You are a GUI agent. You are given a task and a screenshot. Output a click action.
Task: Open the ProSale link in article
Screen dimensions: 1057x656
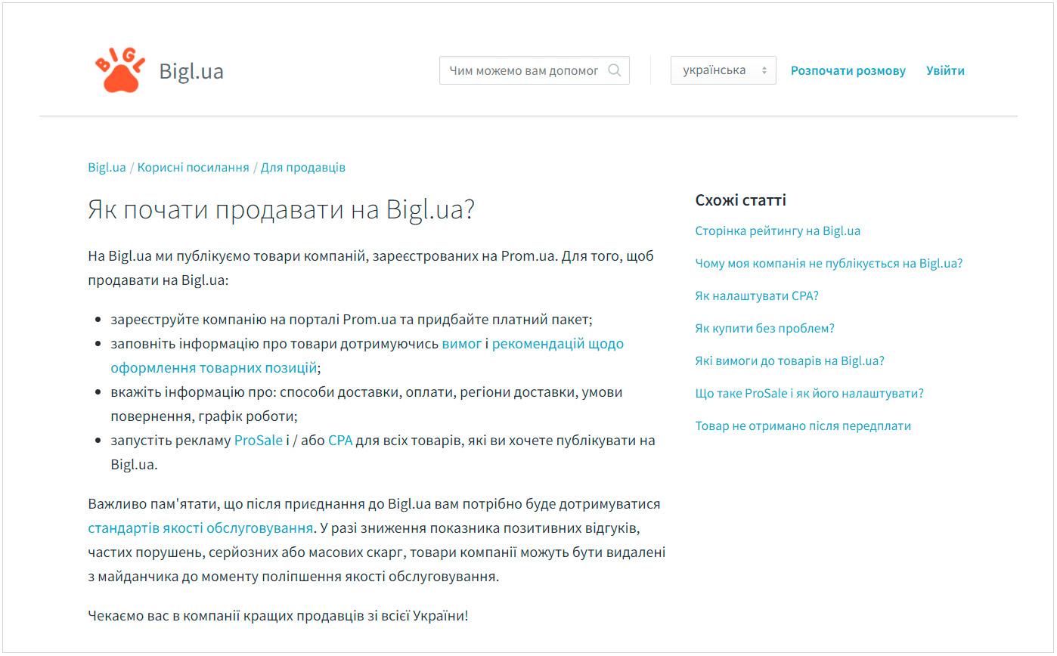259,440
